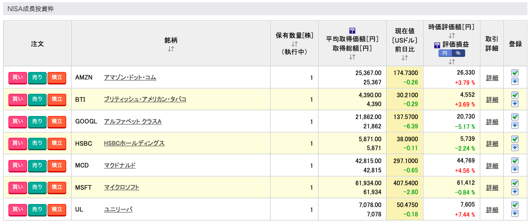
Task: Click 買い button for AMZN
Action: [x=18, y=77]
